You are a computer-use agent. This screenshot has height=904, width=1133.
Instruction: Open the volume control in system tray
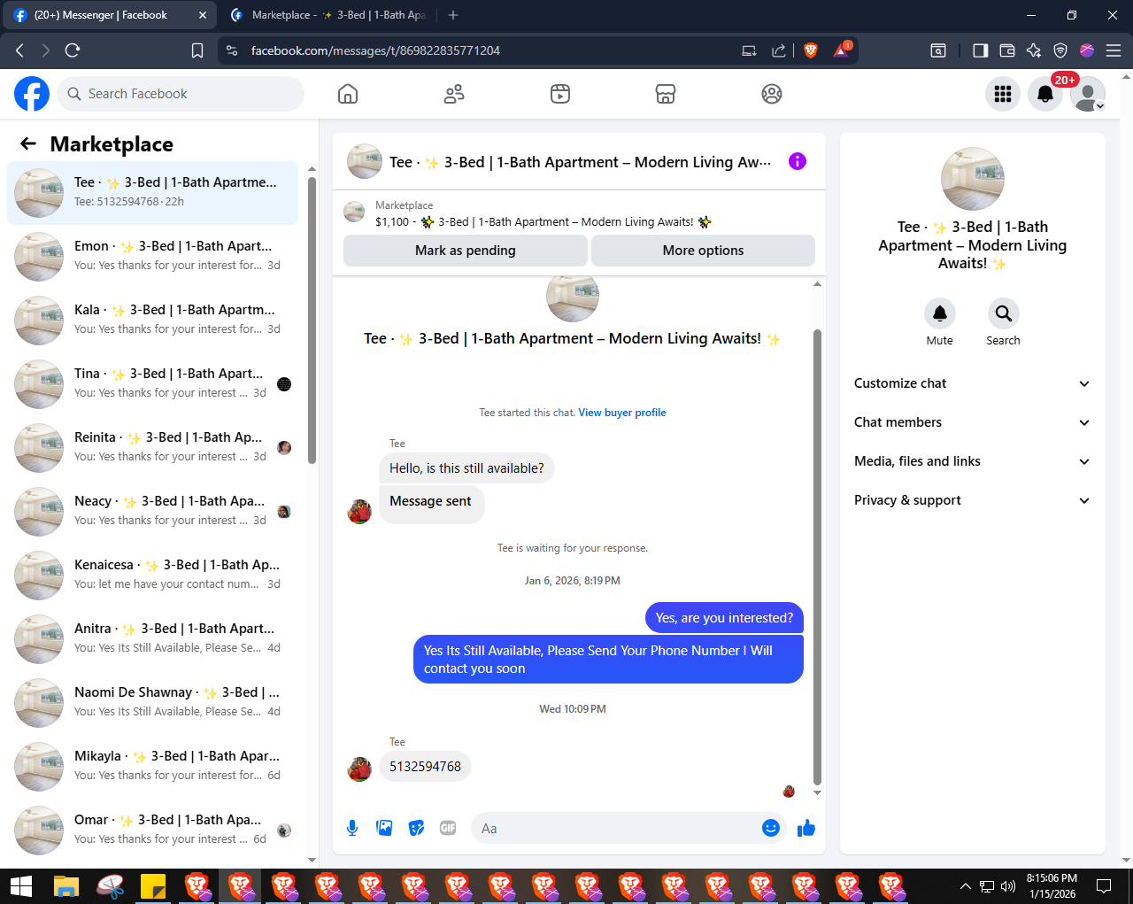click(1008, 886)
